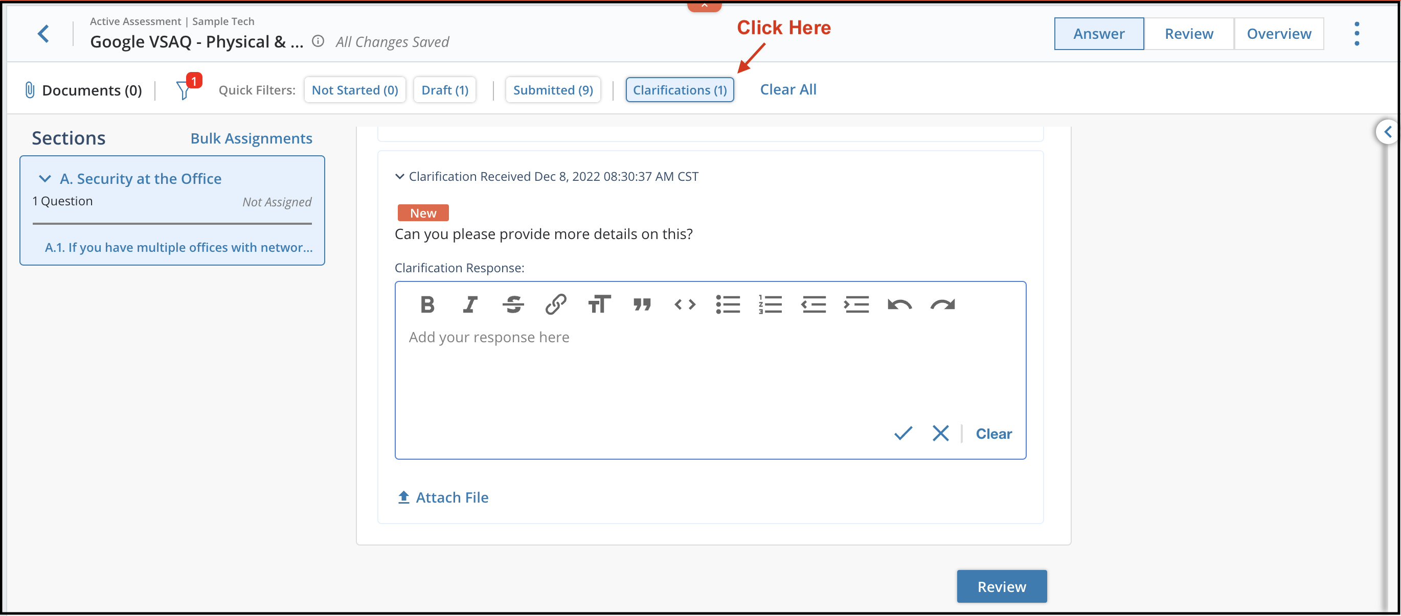
Task: Open the three-dot more options menu
Action: (1357, 34)
